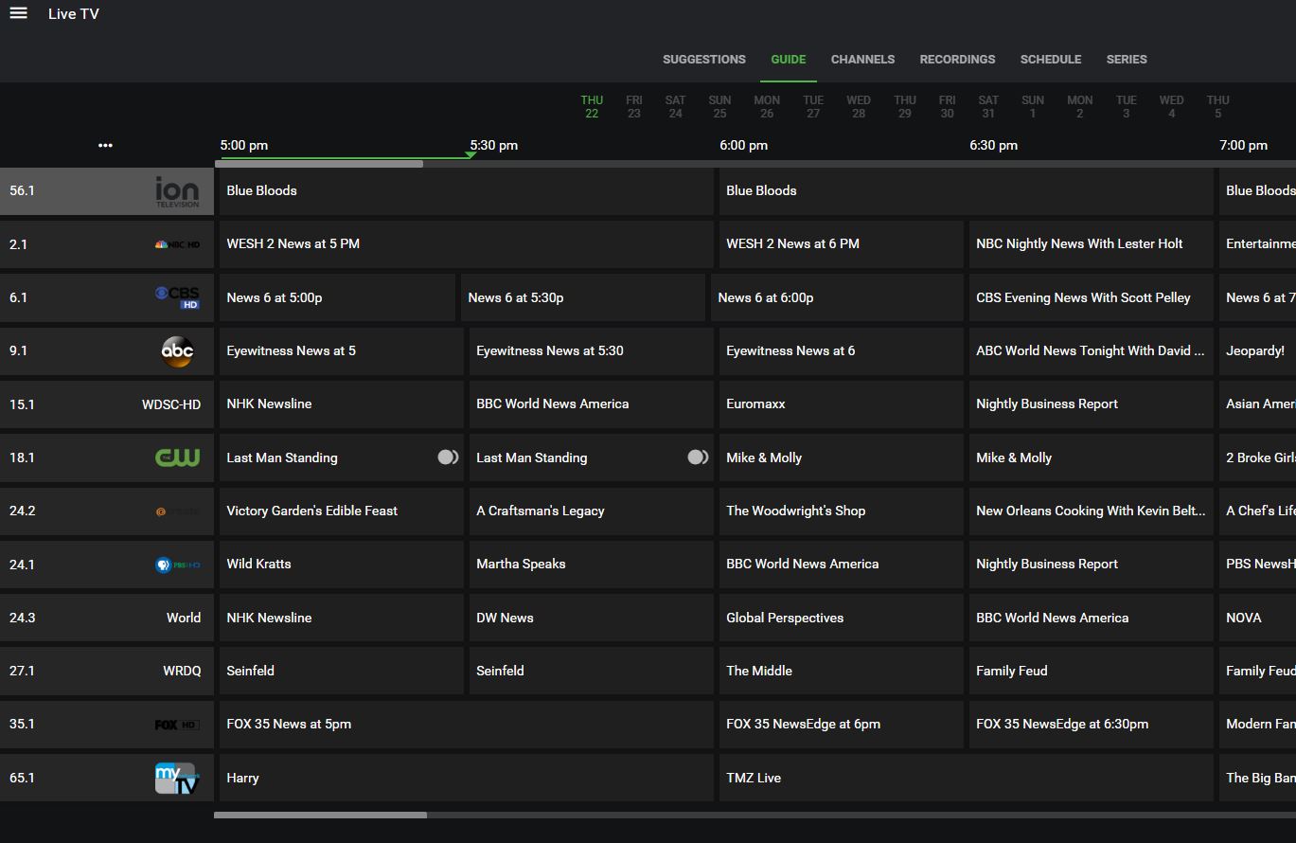This screenshot has width=1296, height=843.
Task: Select World channel 24.3
Action: (107, 618)
